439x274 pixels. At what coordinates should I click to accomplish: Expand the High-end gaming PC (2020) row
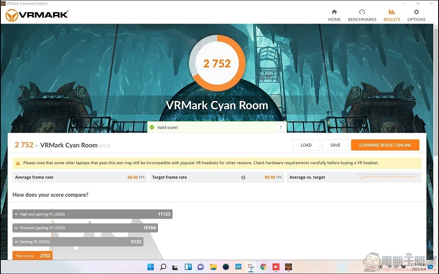[x=92, y=214]
